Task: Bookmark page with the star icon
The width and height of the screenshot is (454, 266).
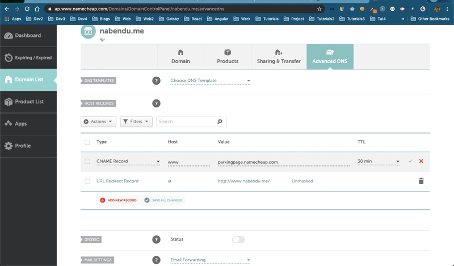Action: point(319,9)
